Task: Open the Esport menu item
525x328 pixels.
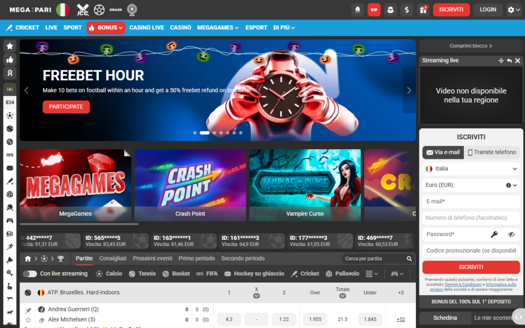Action: (x=256, y=28)
